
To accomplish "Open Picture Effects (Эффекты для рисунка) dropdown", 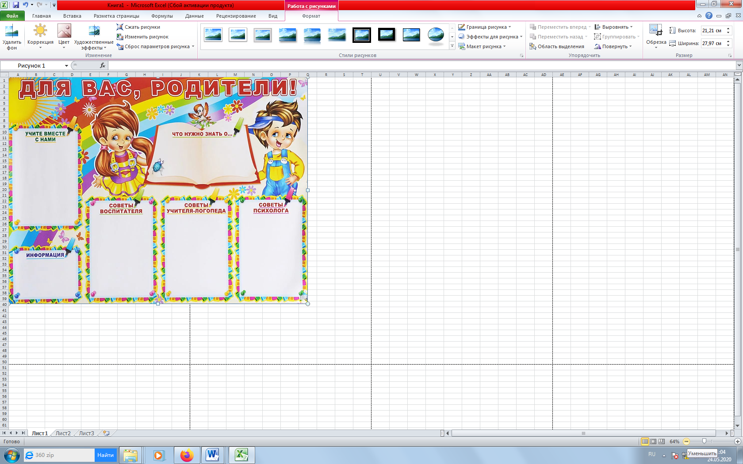I will [x=490, y=37].
